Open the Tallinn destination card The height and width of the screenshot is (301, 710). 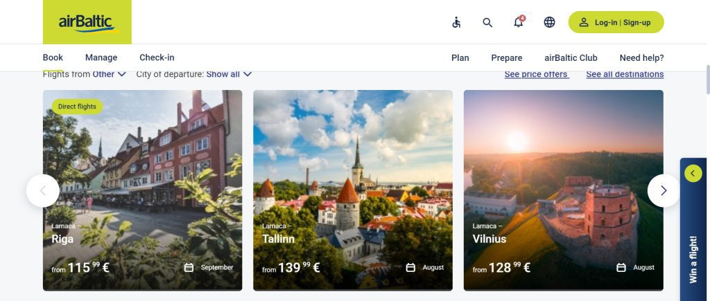click(x=352, y=190)
